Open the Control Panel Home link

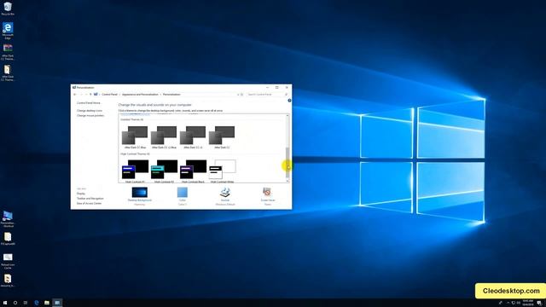click(89, 103)
